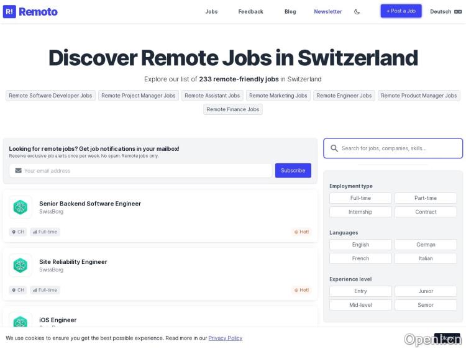Screen dimensions: 466x349
Task: Toggle the Senior experience level filter
Action: pos(426,305)
